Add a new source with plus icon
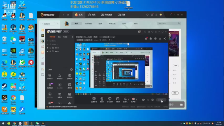 coord(73,37)
